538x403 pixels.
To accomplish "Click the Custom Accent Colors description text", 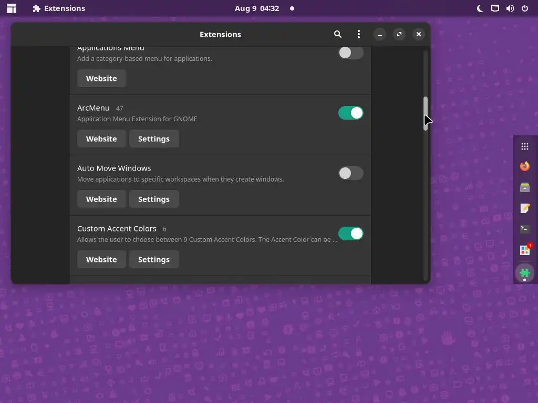I will 207,239.
